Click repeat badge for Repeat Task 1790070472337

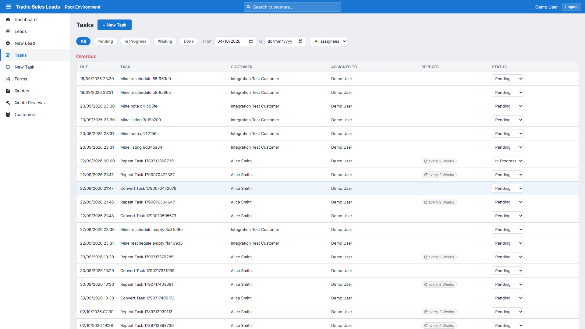(x=439, y=175)
